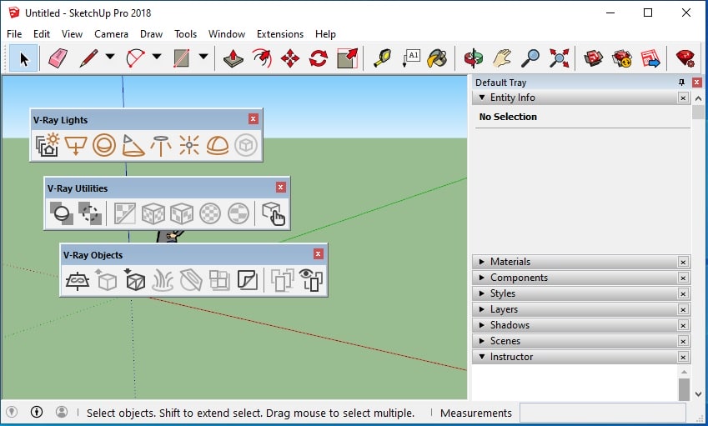Collapse the Entity Info panel
The width and height of the screenshot is (708, 426).
[482, 97]
